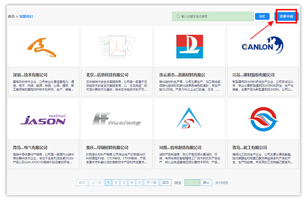Go to page 4 in pagination
The width and height of the screenshot is (306, 201).
coord(132,183)
